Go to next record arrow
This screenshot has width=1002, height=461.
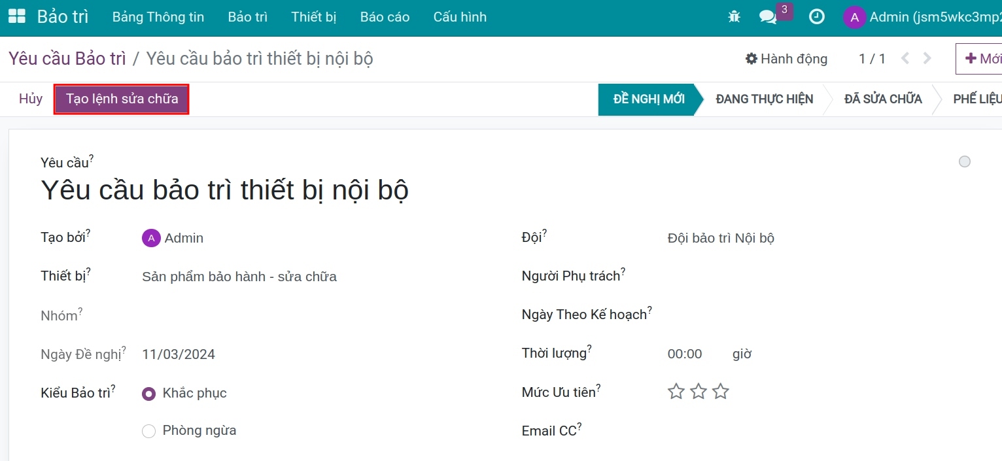927,58
